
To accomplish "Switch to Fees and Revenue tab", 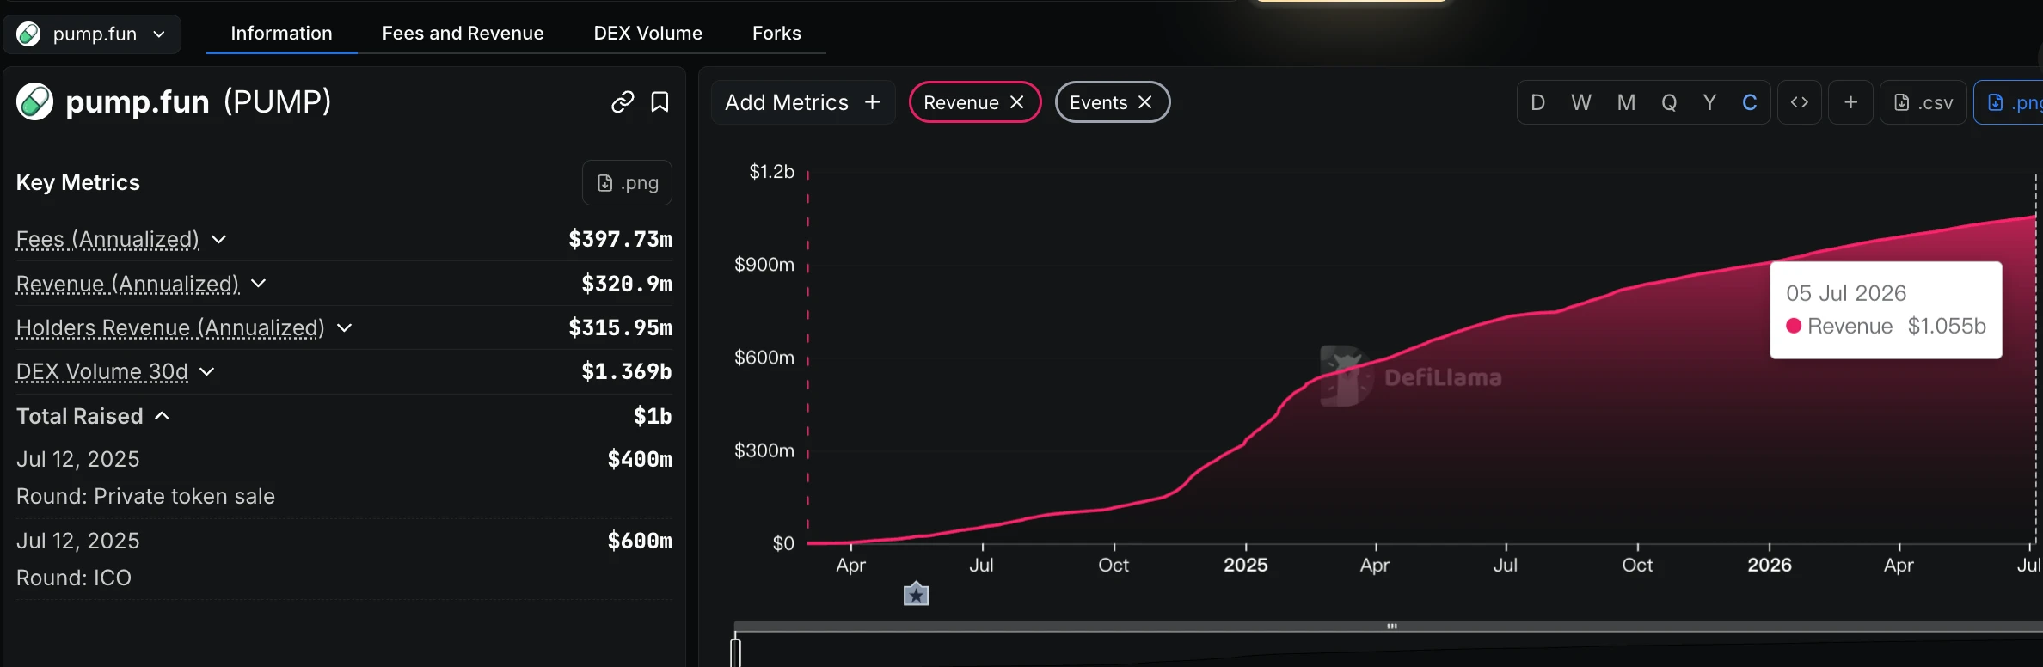I will point(463,33).
